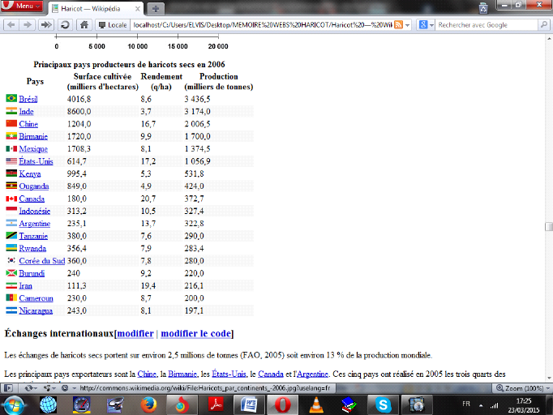Open the Nicaragua link
Screen dimensions: 553x415
(36, 310)
